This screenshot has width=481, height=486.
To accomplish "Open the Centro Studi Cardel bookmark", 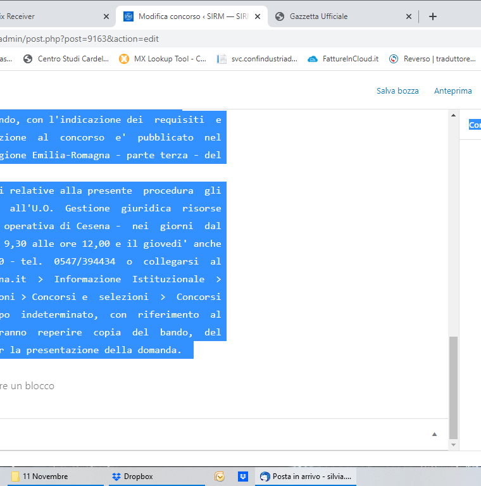I will point(66,59).
